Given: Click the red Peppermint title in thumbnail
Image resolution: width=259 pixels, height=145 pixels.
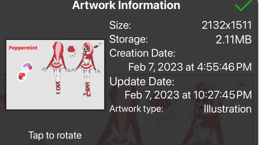Looking at the screenshot, I should coord(23,47).
